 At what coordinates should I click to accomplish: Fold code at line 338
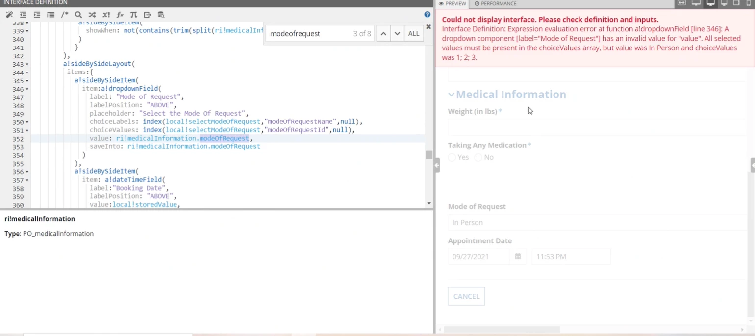click(27, 23)
